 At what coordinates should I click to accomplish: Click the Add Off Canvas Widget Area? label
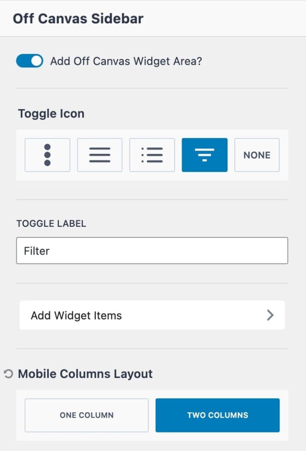126,61
